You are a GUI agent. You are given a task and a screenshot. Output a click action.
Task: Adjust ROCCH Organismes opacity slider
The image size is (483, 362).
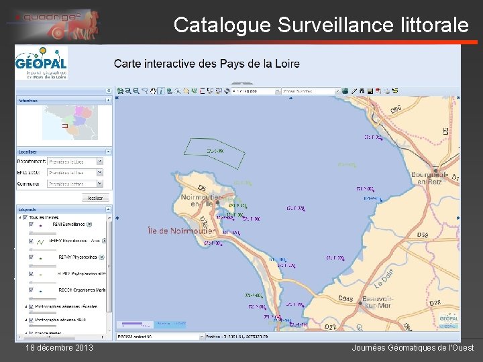click(x=42, y=298)
